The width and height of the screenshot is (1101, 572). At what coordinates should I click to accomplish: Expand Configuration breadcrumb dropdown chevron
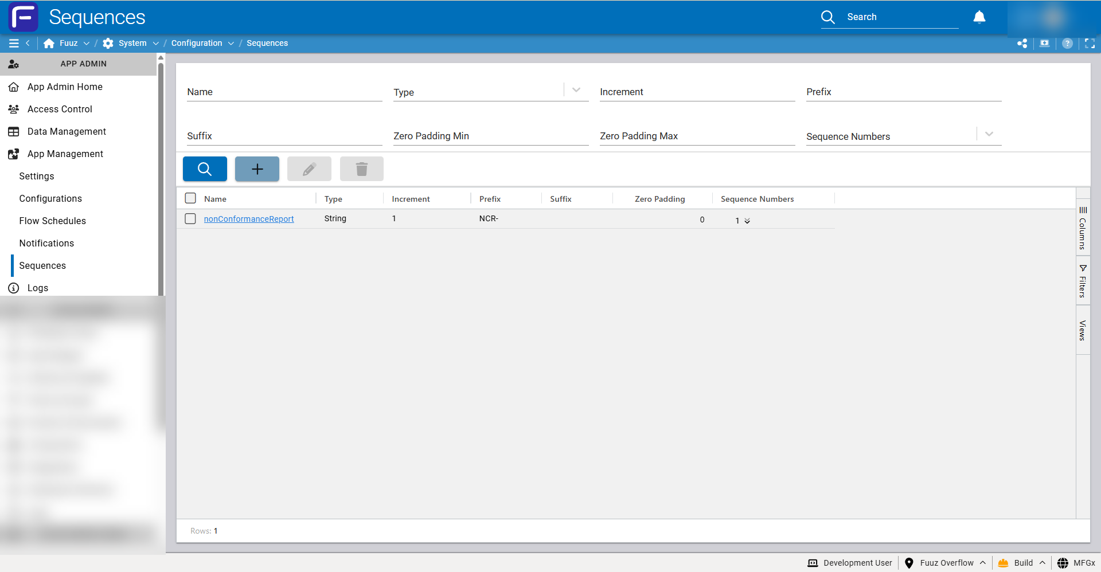231,43
